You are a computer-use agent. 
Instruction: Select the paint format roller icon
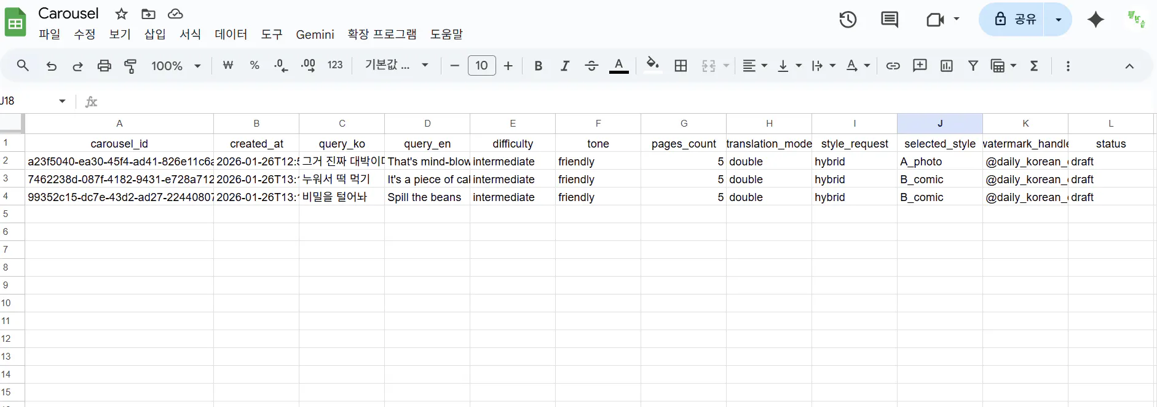(x=130, y=66)
